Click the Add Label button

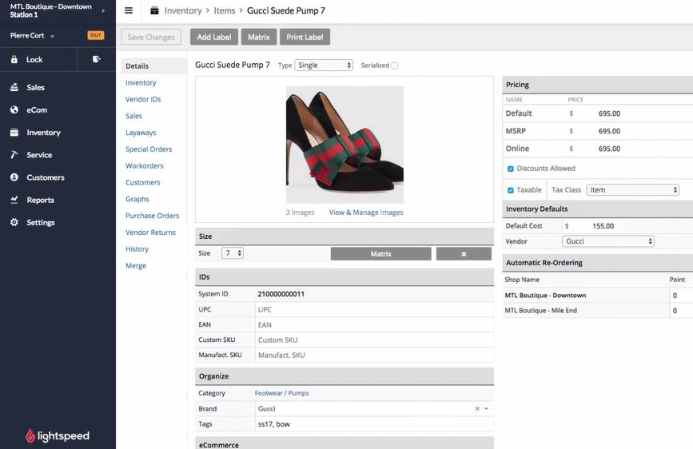click(214, 37)
